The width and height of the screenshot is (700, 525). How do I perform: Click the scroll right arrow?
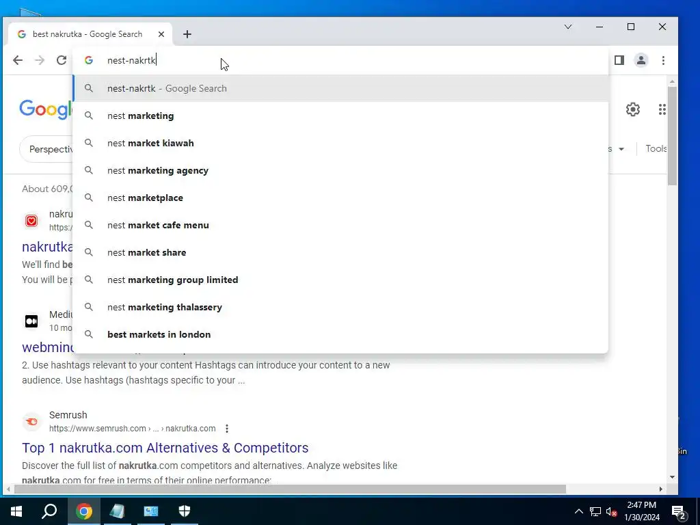pyautogui.click(x=661, y=489)
